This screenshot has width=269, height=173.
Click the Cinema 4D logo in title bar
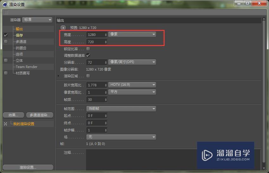(5, 4)
